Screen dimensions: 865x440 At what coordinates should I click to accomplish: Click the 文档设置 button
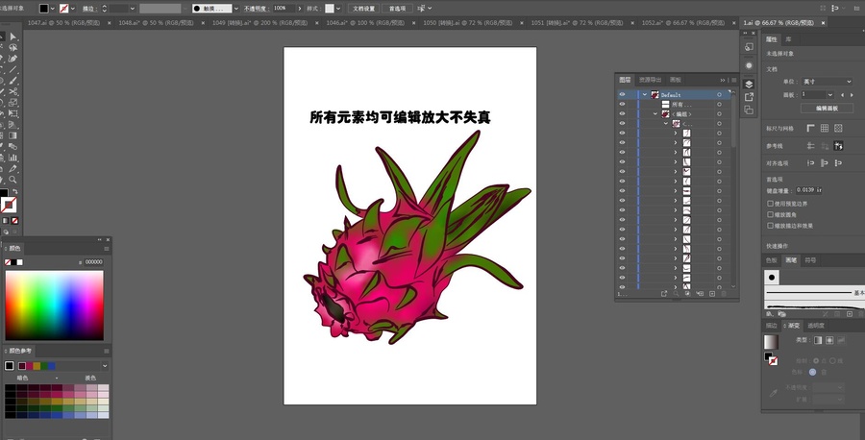coord(363,9)
